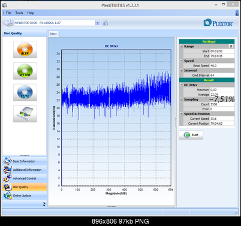Click the splitter grip right of chart
Image resolution: width=241 pixels, height=226 pixels.
coord(176,122)
